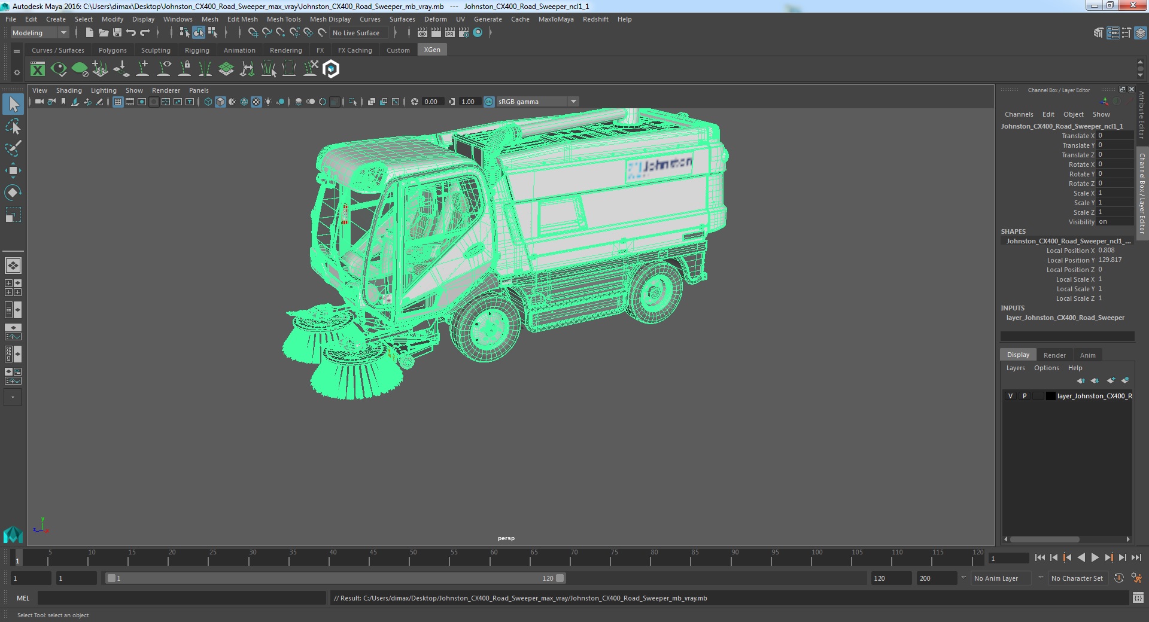Viewport: 1149px width, 622px height.
Task: Expand the sRGB gamma color space dropdown
Action: [x=573, y=102]
